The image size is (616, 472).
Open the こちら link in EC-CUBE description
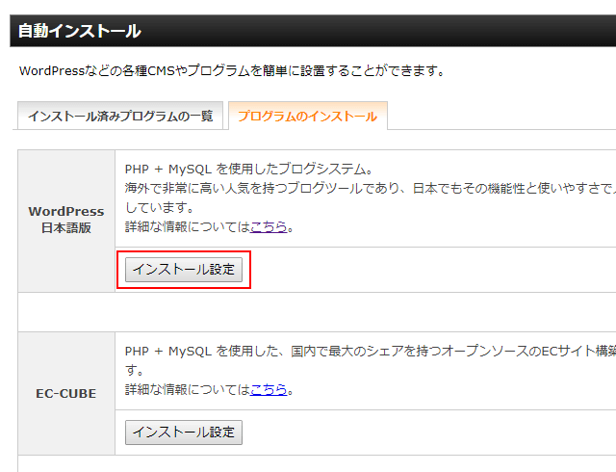coord(269,389)
